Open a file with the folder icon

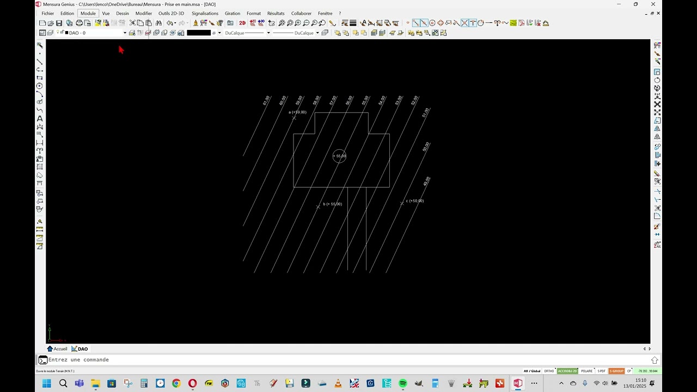pos(51,23)
